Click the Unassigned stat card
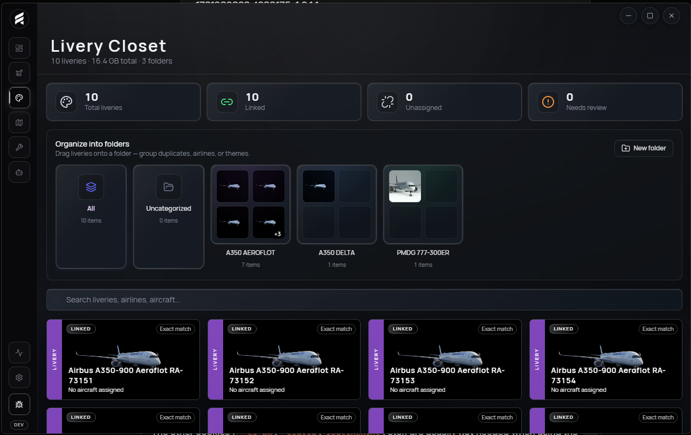This screenshot has width=691, height=435. [x=445, y=102]
